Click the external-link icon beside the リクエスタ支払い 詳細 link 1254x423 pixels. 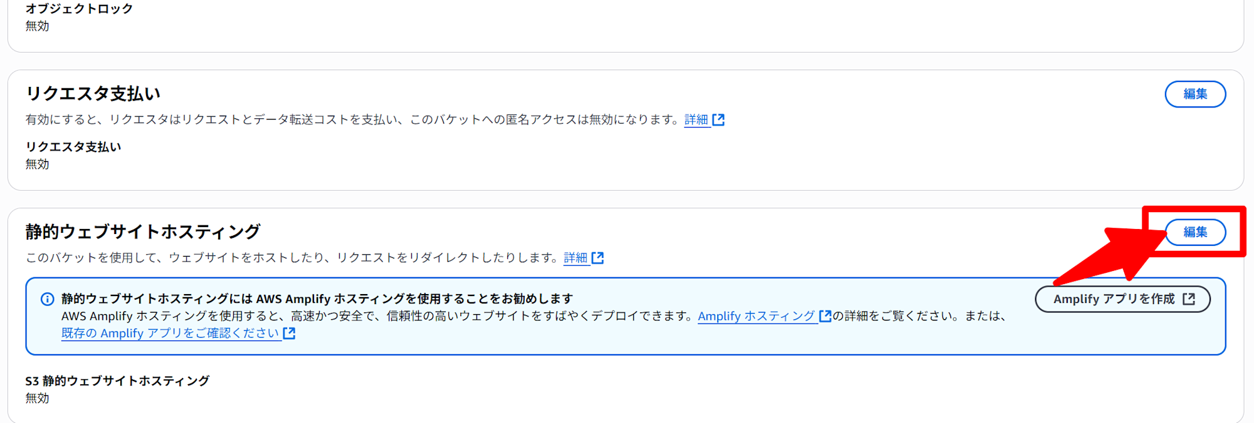(x=719, y=120)
